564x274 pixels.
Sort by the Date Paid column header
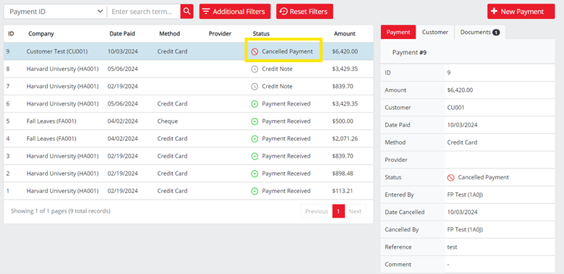tap(122, 34)
